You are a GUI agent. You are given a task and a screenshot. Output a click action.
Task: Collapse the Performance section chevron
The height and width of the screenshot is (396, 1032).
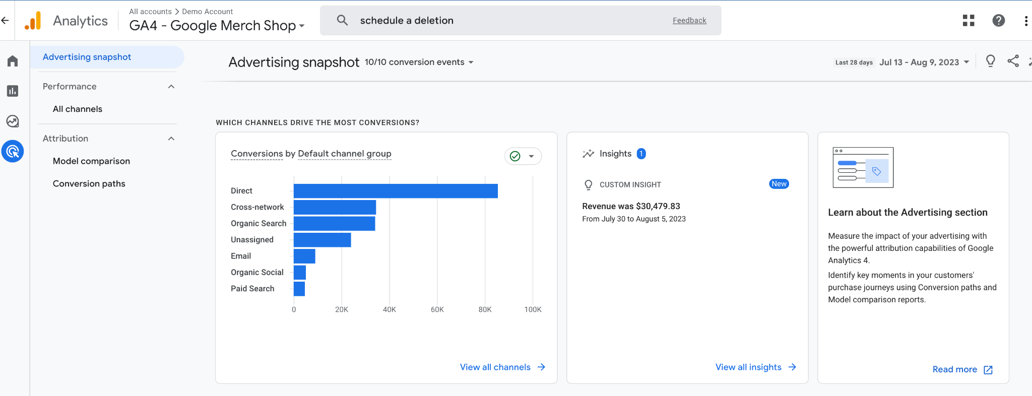171,87
